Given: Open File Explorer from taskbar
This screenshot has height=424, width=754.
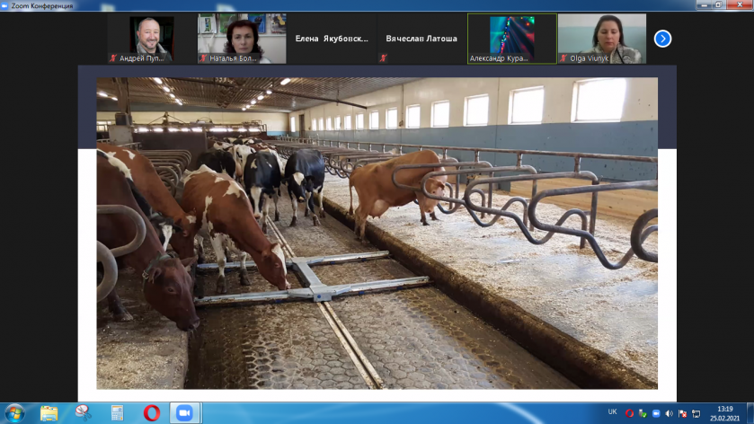Looking at the screenshot, I should [x=49, y=413].
